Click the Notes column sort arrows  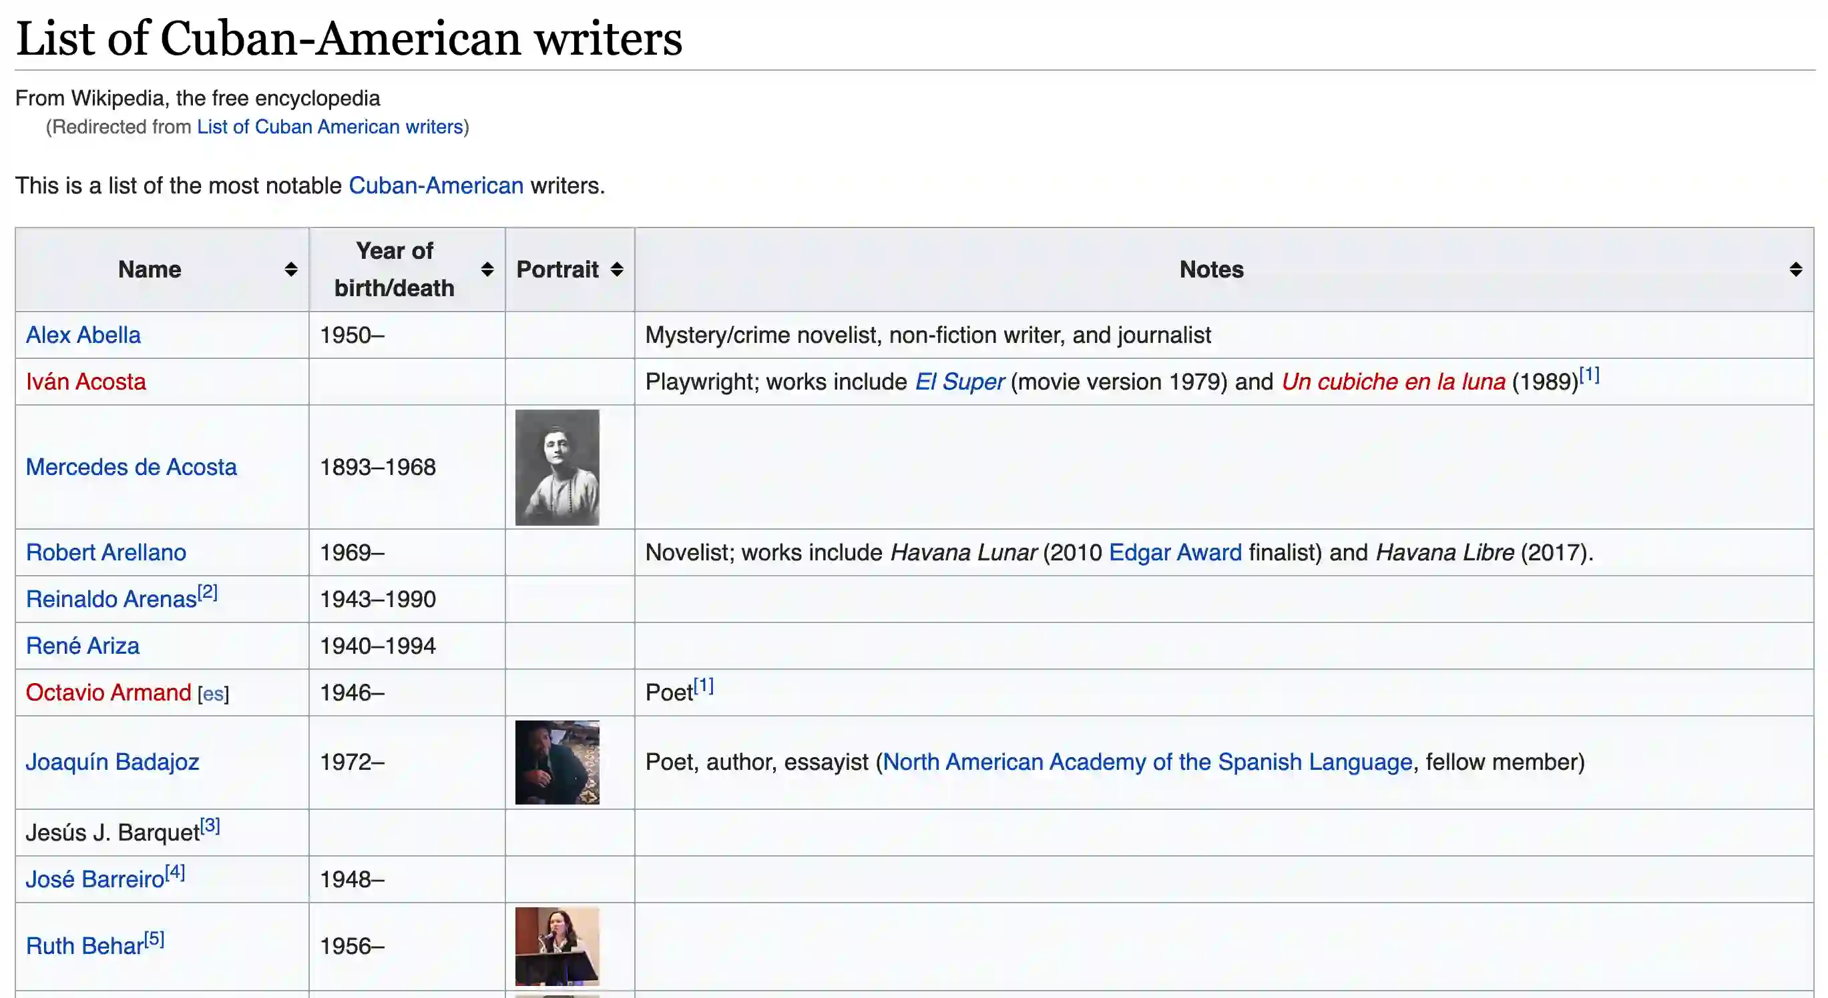[1795, 270]
